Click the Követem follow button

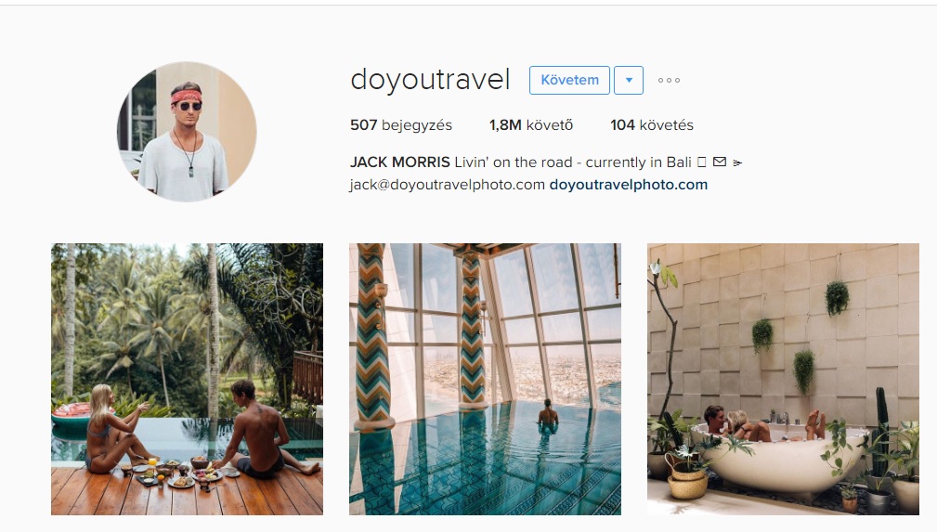[569, 80]
